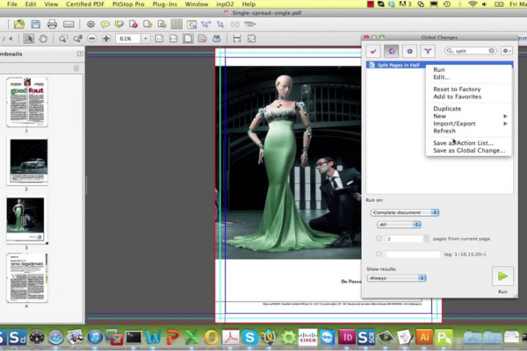
Task: Open the Certified PDF menu
Action: click(85, 4)
